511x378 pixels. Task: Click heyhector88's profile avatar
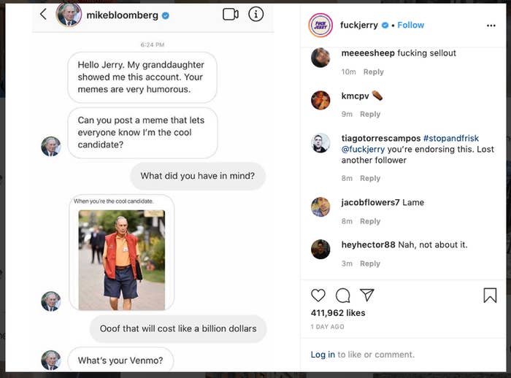320,250
